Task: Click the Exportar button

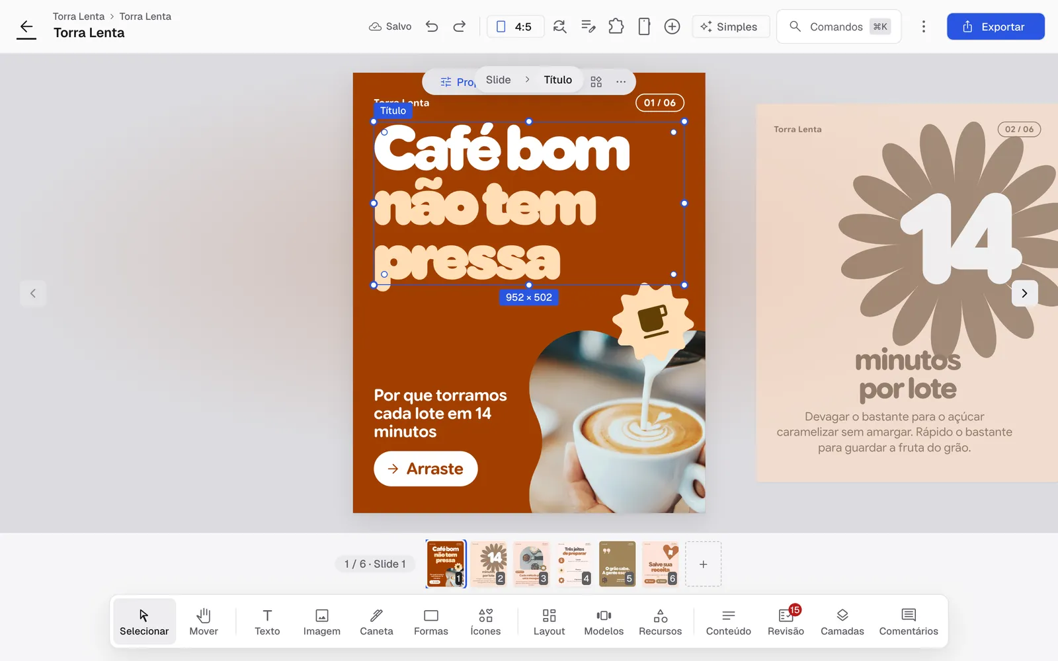Action: pyautogui.click(x=996, y=26)
